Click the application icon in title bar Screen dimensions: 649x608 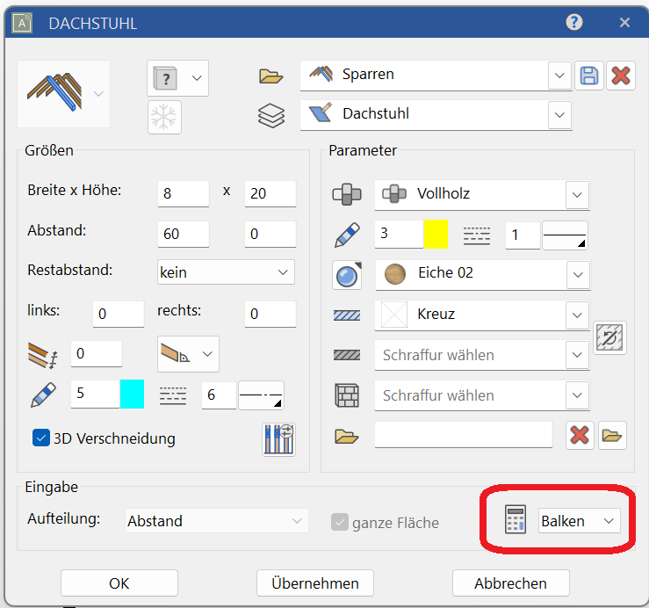tap(22, 23)
